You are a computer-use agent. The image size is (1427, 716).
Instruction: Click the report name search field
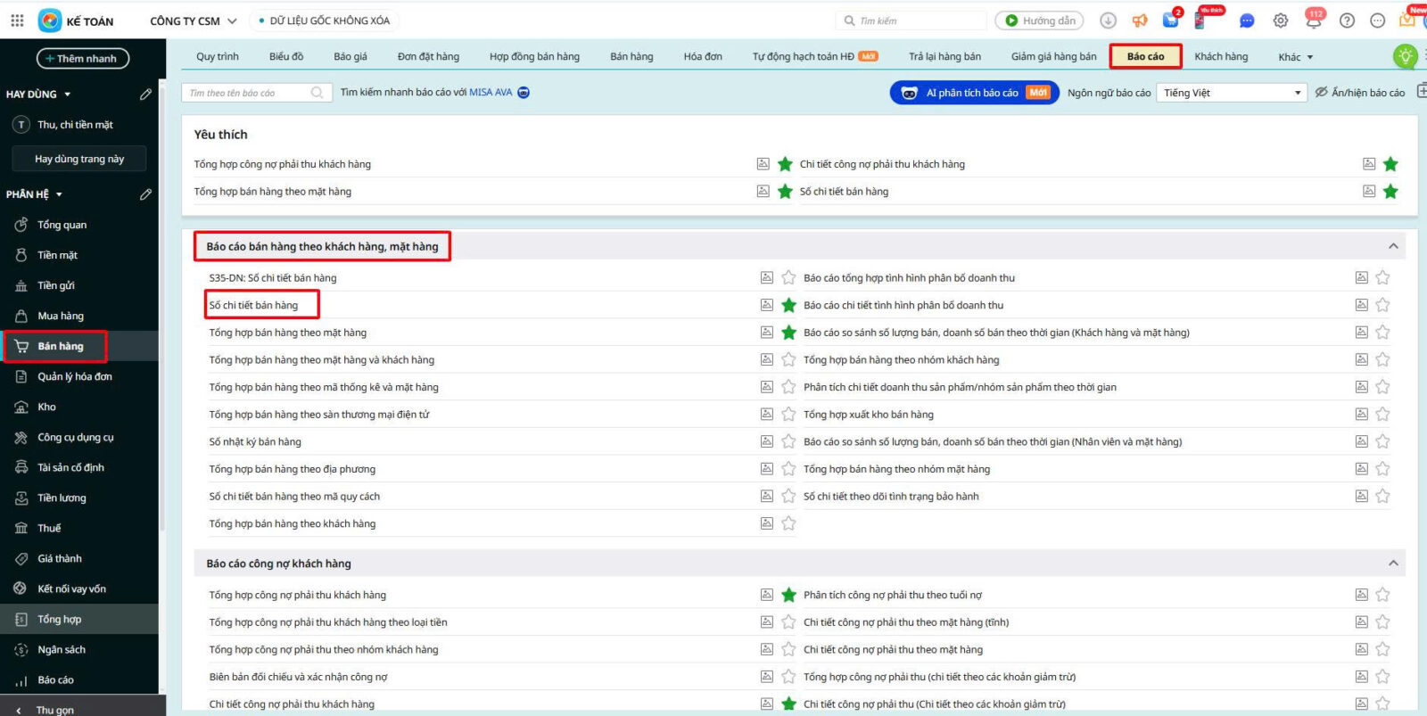[248, 93]
